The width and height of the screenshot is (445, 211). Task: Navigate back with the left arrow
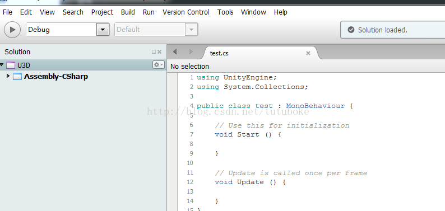(x=175, y=51)
